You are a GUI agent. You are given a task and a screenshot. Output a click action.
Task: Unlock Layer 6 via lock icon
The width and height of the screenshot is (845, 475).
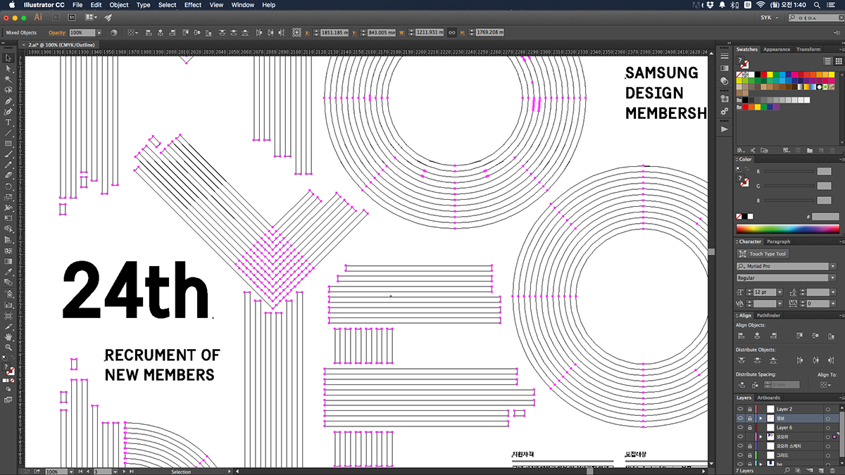(x=749, y=427)
